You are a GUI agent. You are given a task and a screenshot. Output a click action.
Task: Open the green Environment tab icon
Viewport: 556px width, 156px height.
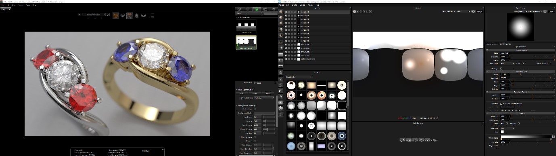point(256,9)
